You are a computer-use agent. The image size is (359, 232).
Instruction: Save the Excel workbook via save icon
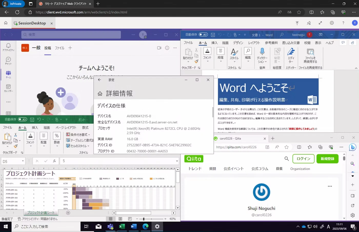(x=32, y=119)
